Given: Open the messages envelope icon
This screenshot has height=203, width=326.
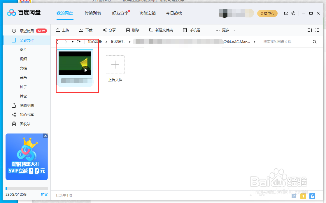Looking at the screenshot, I should click(286, 13).
